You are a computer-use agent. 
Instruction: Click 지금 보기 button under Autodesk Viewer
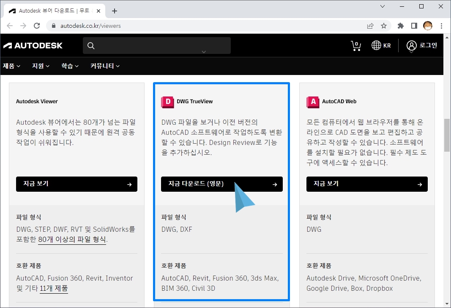tap(77, 184)
